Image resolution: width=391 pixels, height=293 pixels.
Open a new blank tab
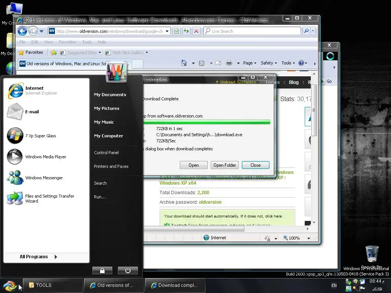click(x=137, y=64)
